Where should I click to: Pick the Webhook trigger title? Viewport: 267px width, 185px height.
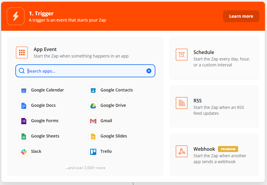204,149
